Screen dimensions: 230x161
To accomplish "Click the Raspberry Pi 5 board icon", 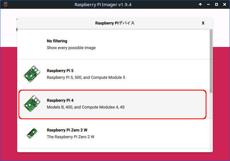I will point(32,74).
